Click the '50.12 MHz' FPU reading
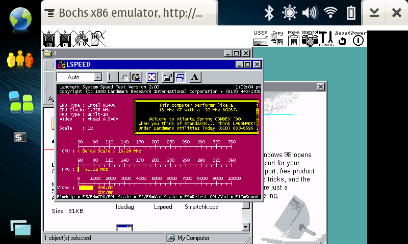The image size is (408, 244). [x=96, y=169]
